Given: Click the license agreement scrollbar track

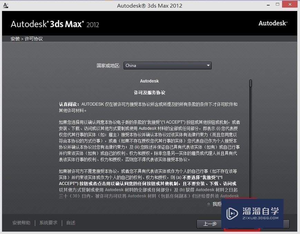Looking at the screenshot, I should click(250, 145).
